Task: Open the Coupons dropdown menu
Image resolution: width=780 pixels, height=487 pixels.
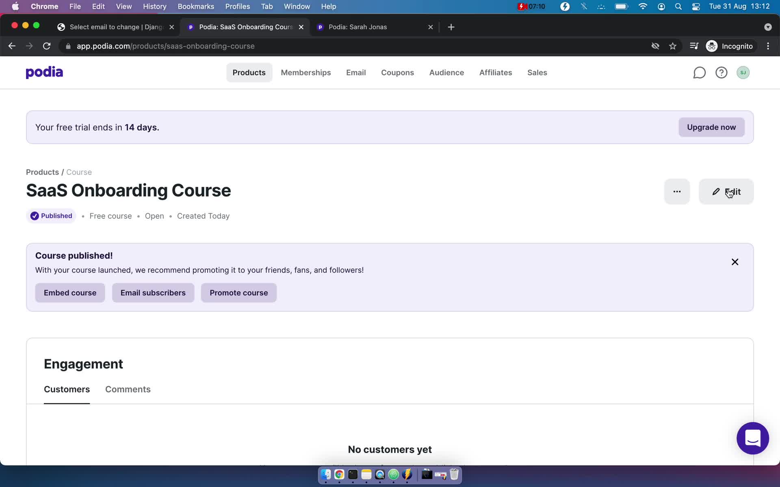Action: click(397, 72)
